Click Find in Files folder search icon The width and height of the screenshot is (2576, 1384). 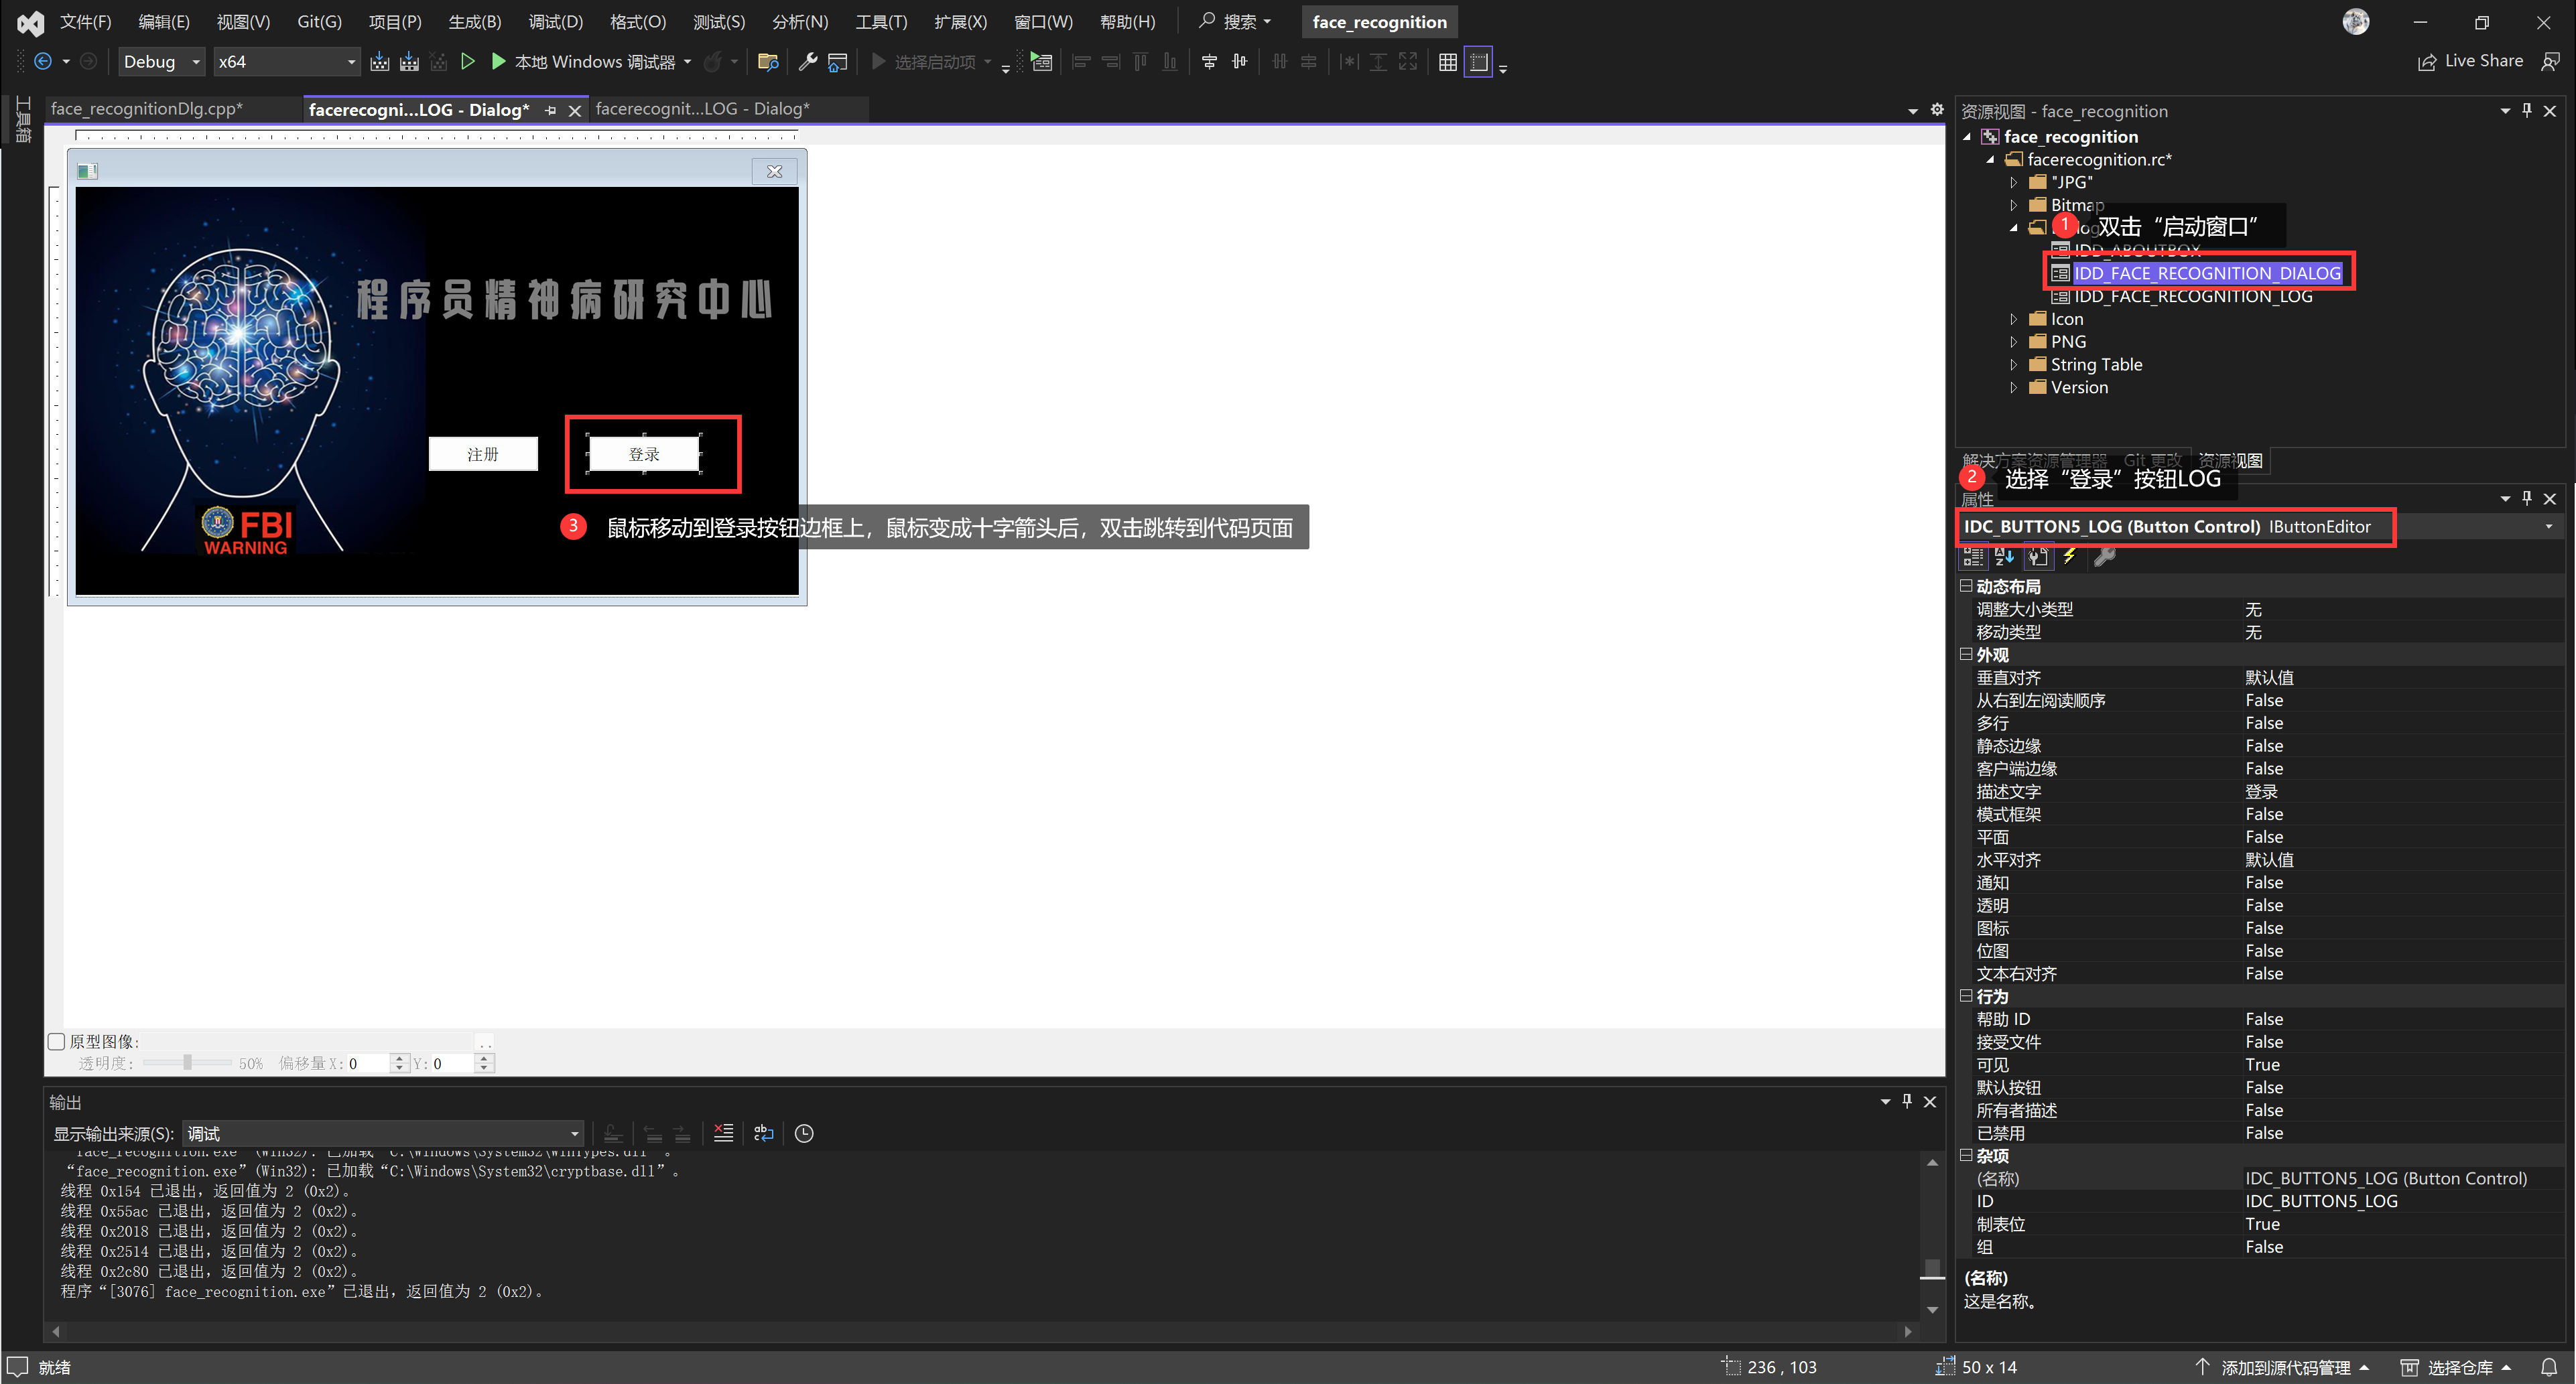768,62
